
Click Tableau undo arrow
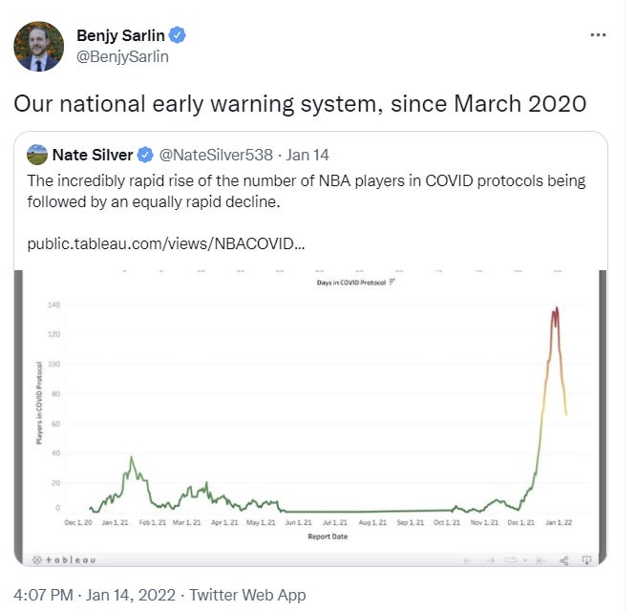468,560
